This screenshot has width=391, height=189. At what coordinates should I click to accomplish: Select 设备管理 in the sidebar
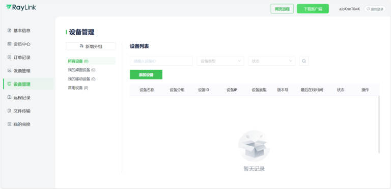point(28,84)
